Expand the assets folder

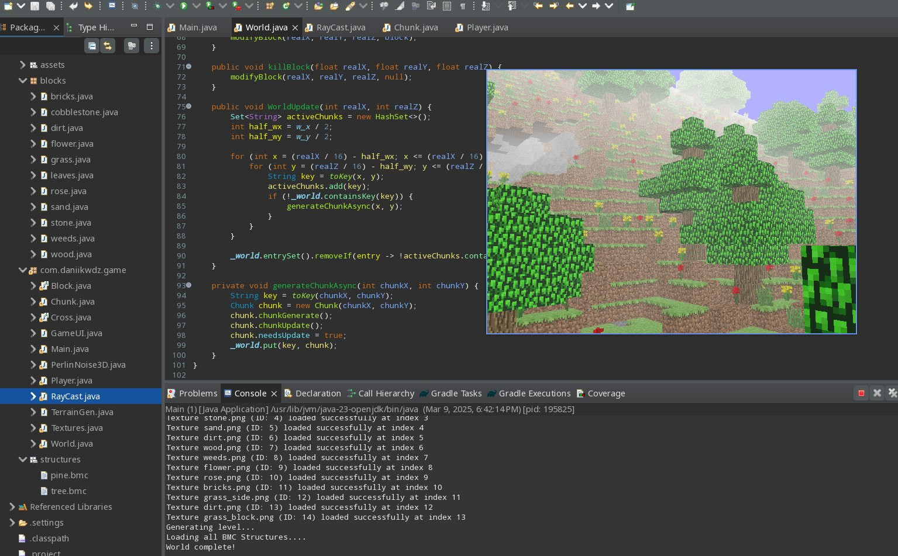click(23, 64)
